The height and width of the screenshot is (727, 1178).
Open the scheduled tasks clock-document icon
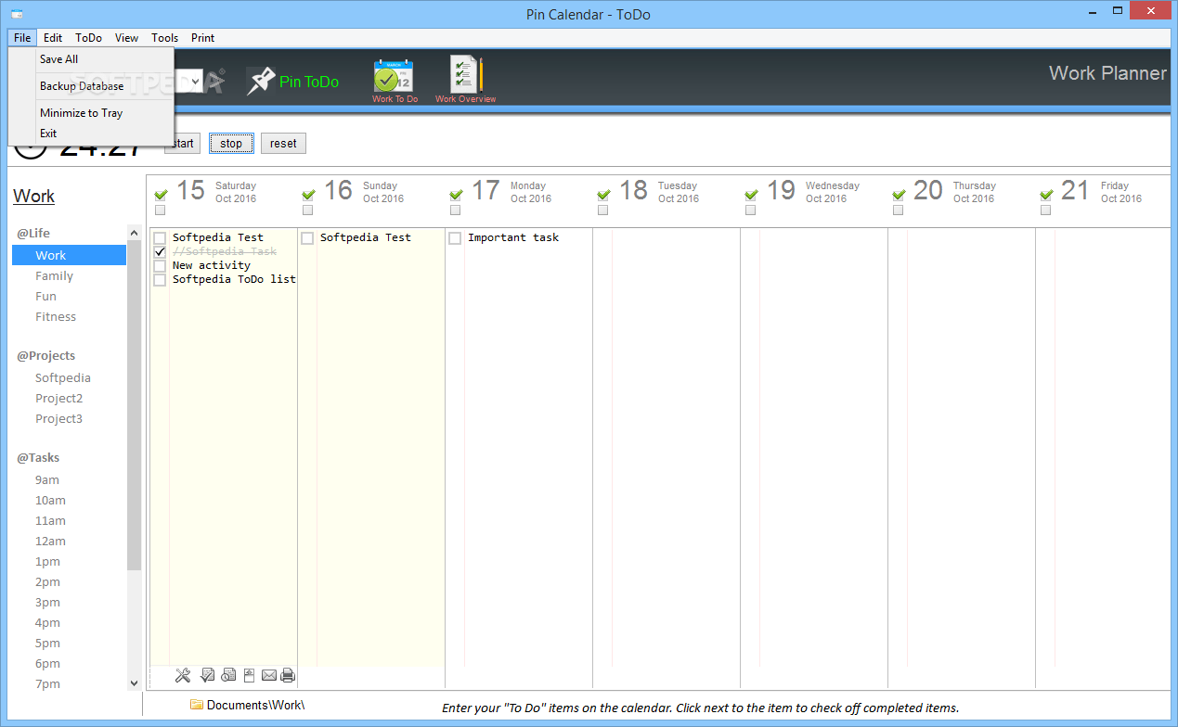pyautogui.click(x=228, y=675)
